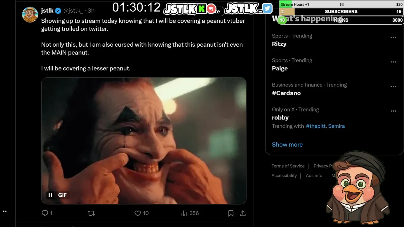404x227 pixels.
Task: Open the 3h tweet timestamp
Action: [91, 11]
